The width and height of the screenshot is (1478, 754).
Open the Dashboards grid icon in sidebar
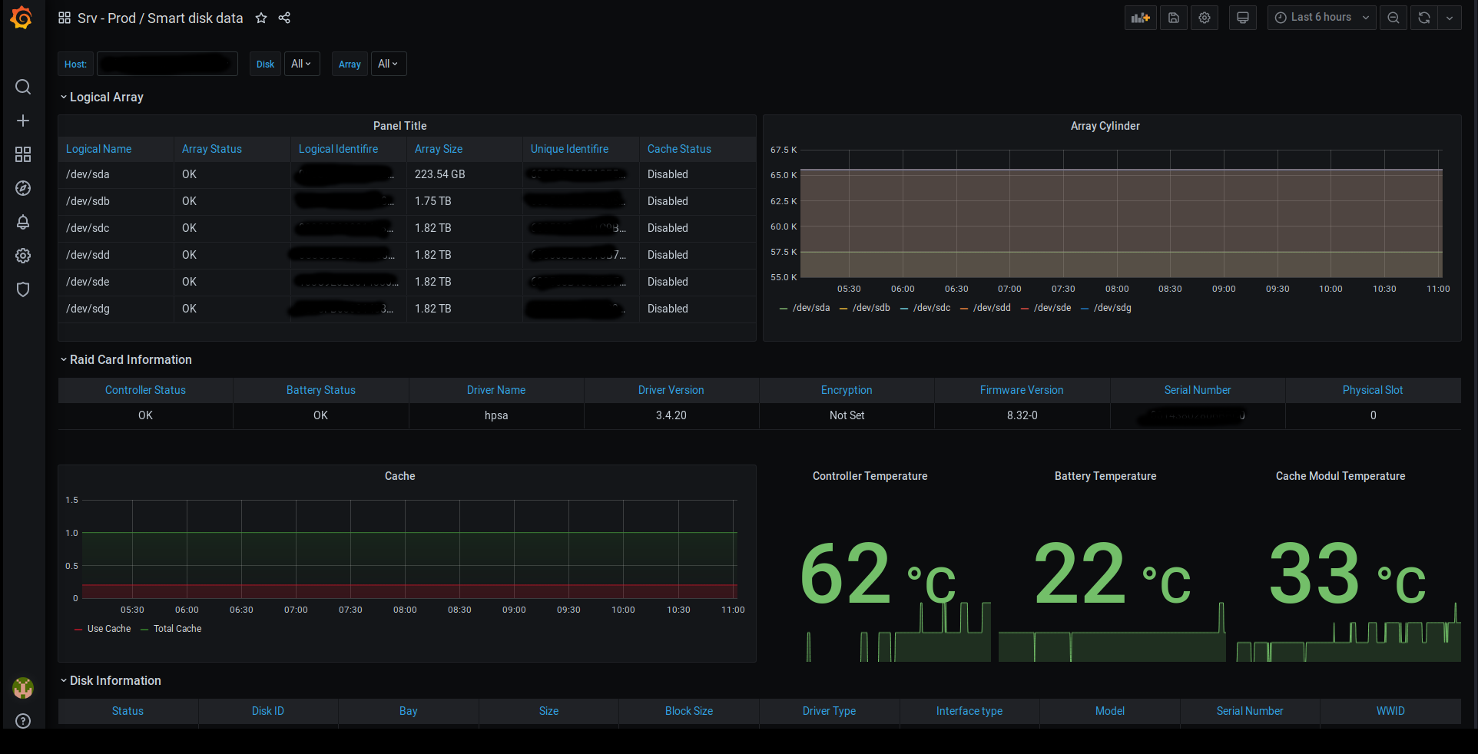[23, 154]
